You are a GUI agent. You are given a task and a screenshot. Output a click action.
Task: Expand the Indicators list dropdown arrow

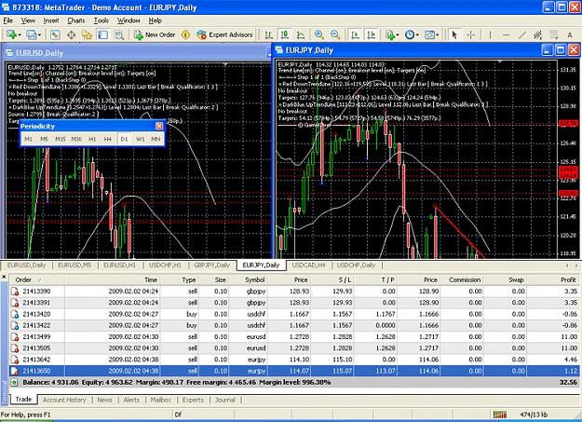[x=398, y=34]
